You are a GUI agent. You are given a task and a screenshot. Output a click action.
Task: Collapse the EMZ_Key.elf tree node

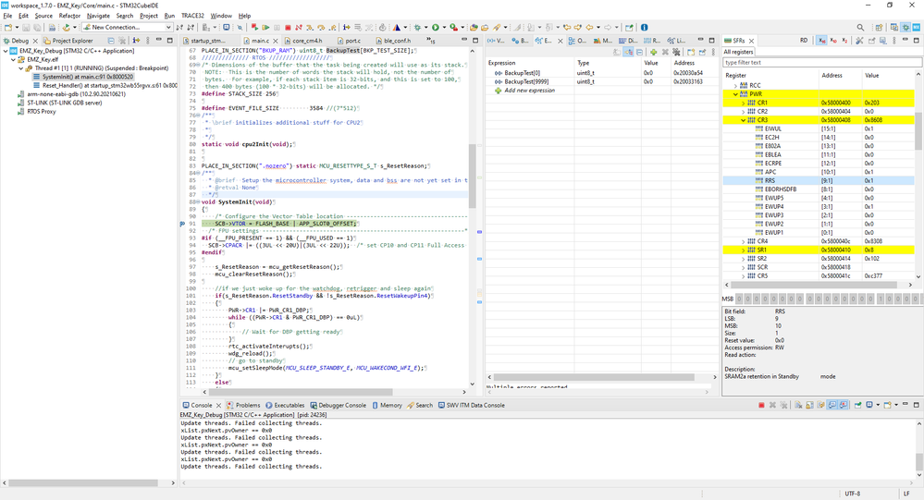click(13, 59)
